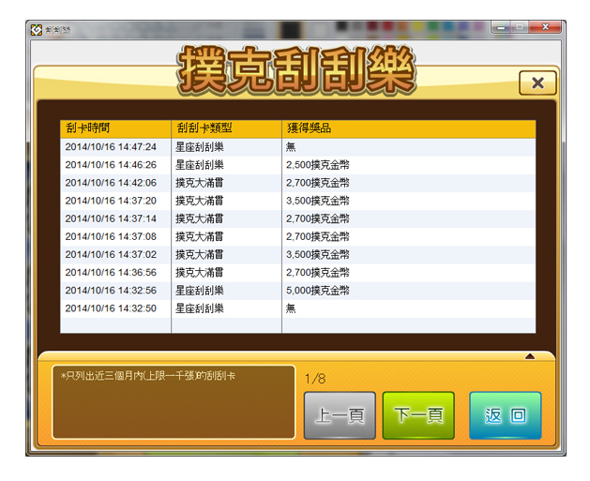Minimize the game window
This screenshot has height=481, width=590.
[x=501, y=28]
